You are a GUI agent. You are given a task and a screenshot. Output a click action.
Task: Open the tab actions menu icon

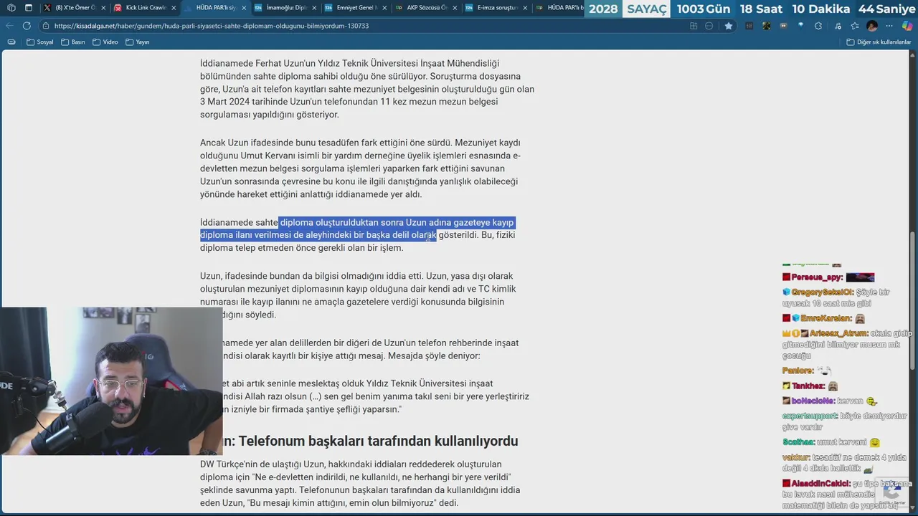[29, 8]
